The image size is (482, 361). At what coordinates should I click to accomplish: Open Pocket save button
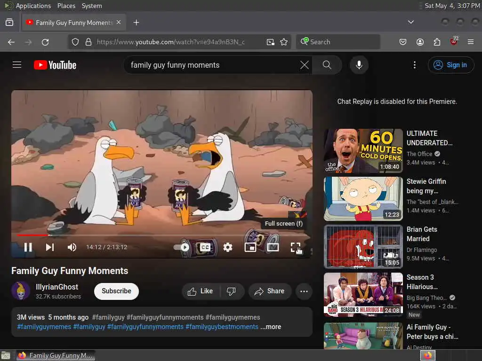(403, 42)
